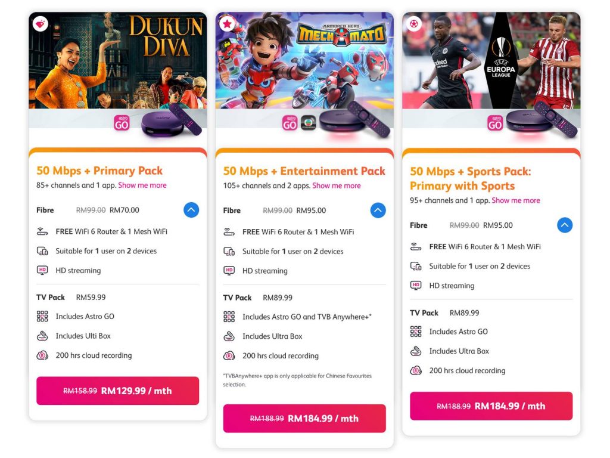Open Show me more for Primary Pack
Screen dimensions: 610x458
click(142, 185)
